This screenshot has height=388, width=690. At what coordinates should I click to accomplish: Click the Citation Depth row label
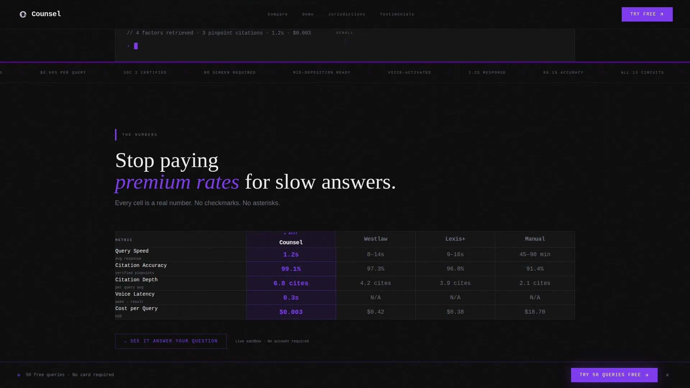(x=137, y=280)
